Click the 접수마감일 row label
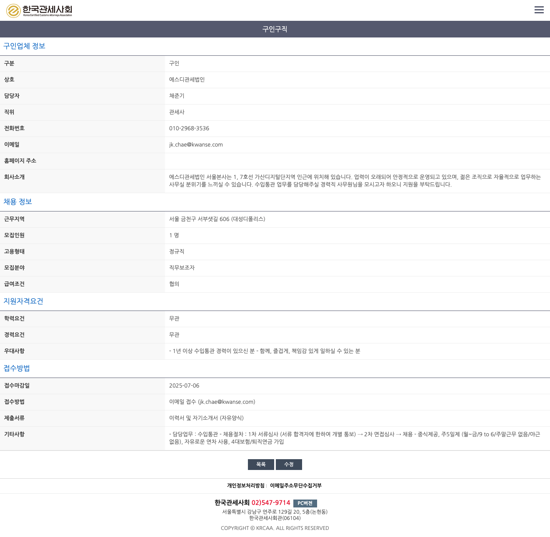 pyautogui.click(x=17, y=385)
